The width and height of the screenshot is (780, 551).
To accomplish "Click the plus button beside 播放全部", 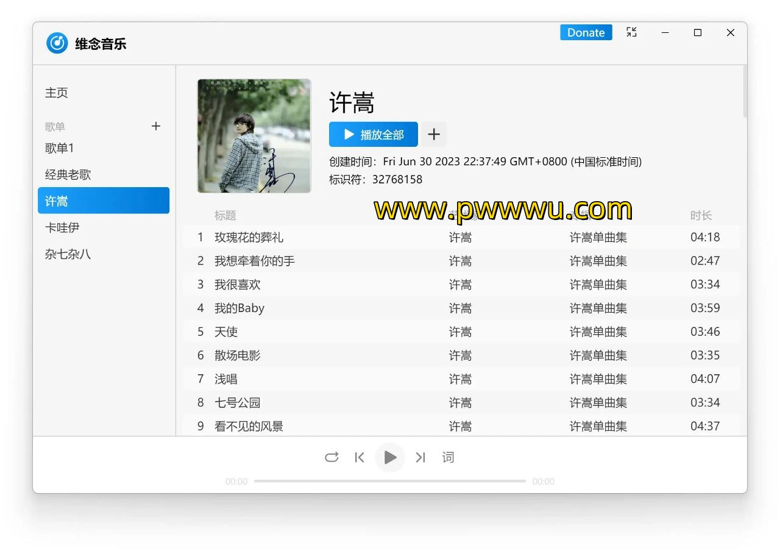I will point(434,135).
